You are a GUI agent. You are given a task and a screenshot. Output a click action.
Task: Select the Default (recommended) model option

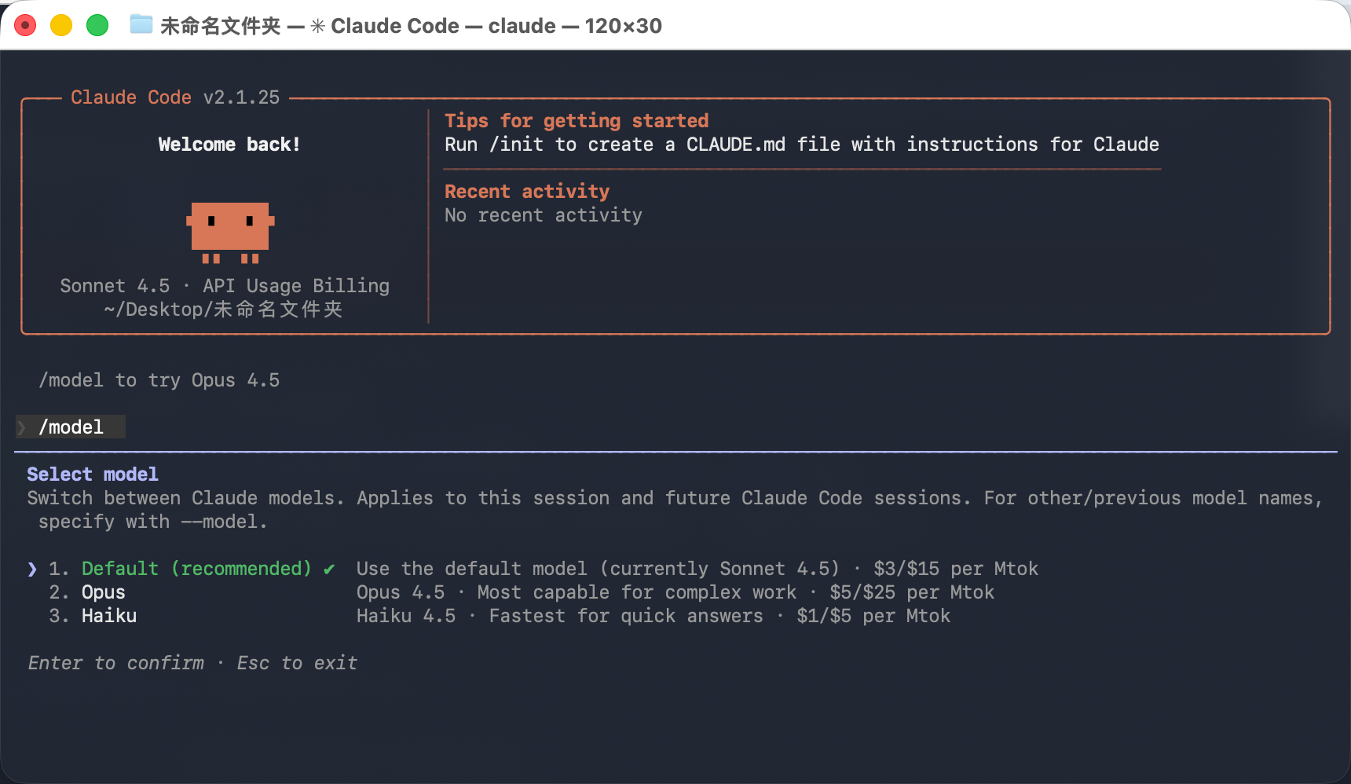(196, 569)
